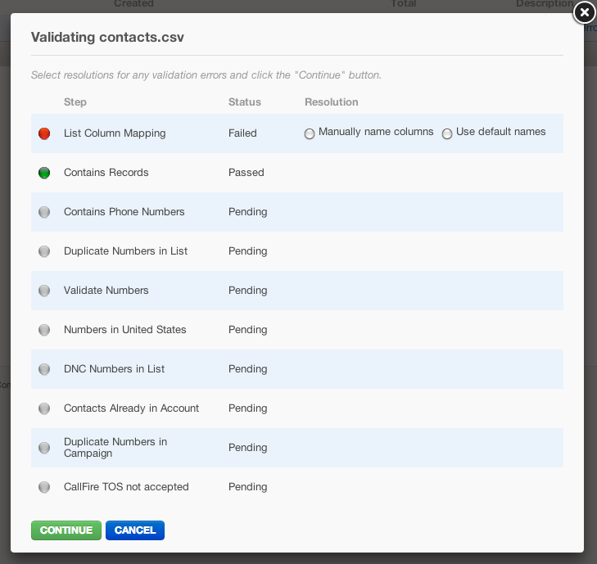Image resolution: width=597 pixels, height=564 pixels.
Task: Click gray status dot for DNC Numbers in List
Action: click(44, 369)
